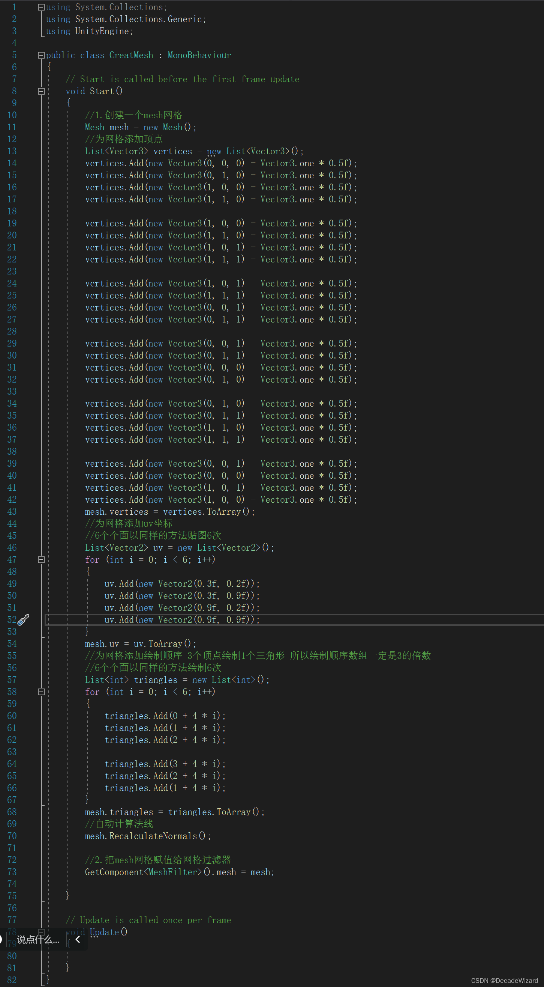Screen dimensions: 544x987
Task: Collapse the triangles for-loop outline
Action: [41, 692]
